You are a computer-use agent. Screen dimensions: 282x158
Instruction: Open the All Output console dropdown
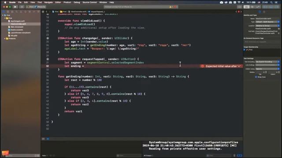[x=148, y=155]
